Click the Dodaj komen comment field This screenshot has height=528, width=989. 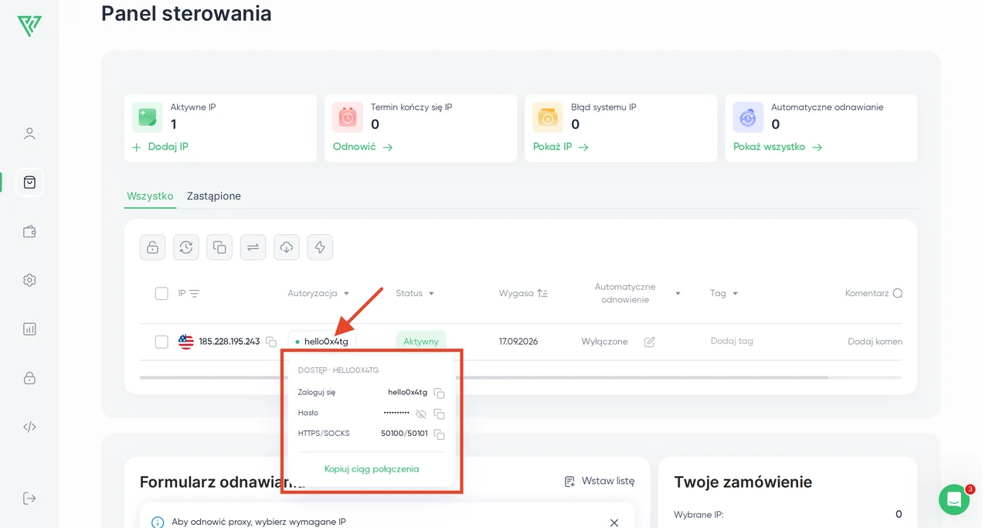pyautogui.click(x=875, y=342)
